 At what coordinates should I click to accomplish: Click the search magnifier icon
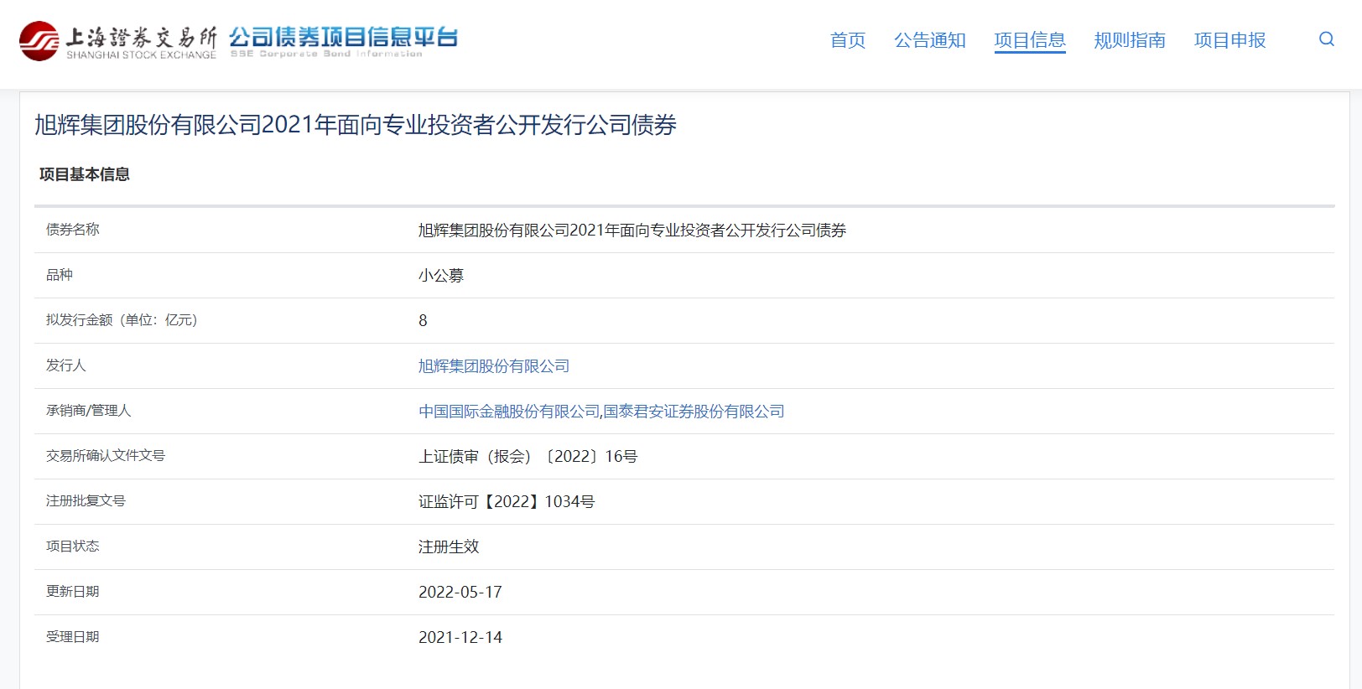click(x=1326, y=39)
